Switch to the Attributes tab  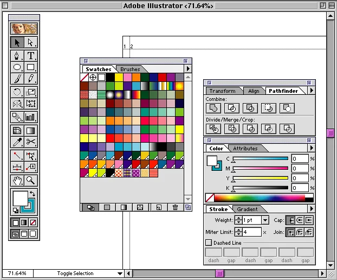pos(245,148)
